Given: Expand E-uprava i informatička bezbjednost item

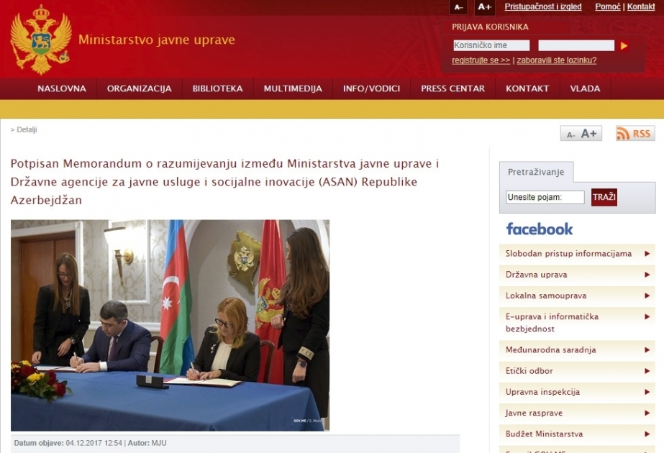Looking at the screenshot, I should click(x=577, y=323).
